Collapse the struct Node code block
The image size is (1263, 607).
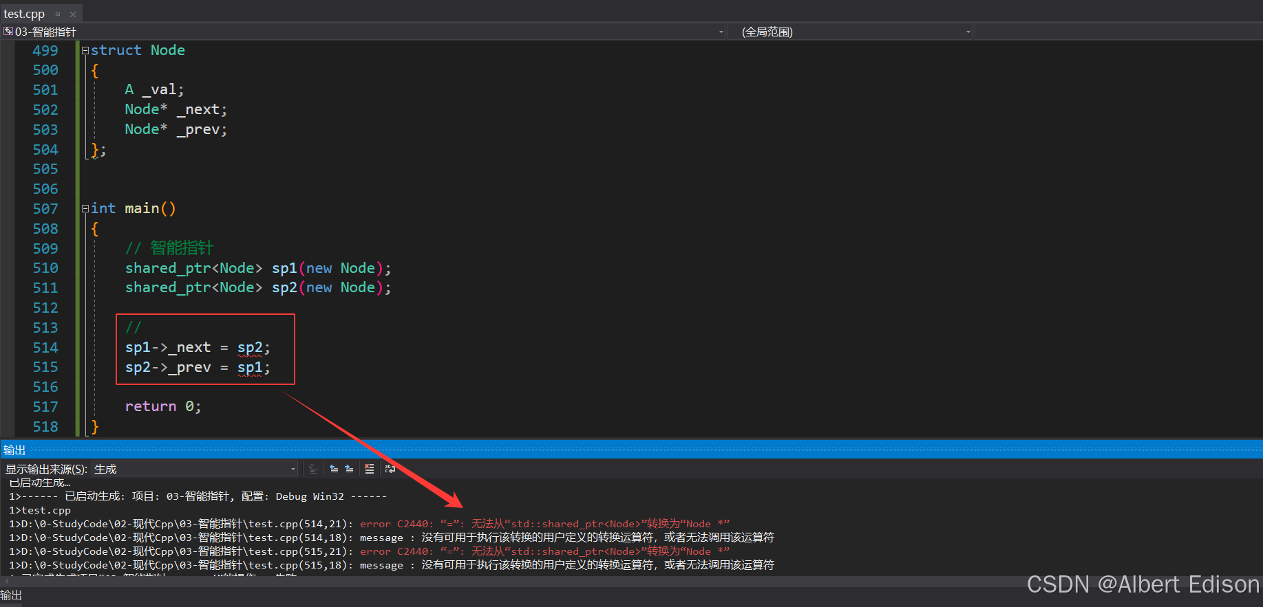85,50
